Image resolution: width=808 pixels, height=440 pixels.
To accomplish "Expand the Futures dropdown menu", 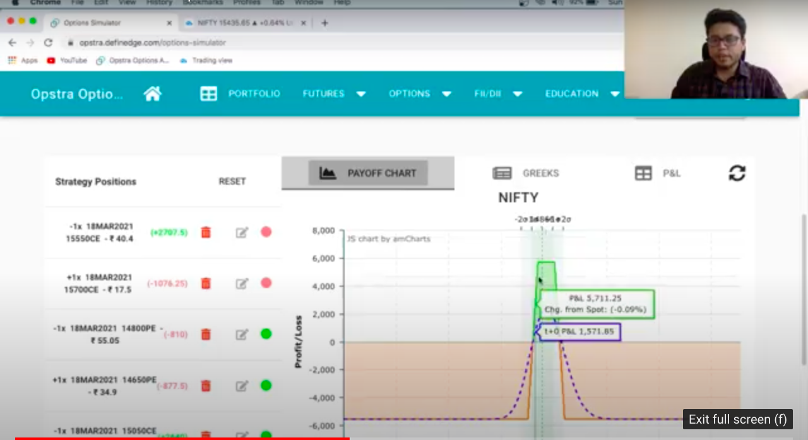I will coord(334,94).
